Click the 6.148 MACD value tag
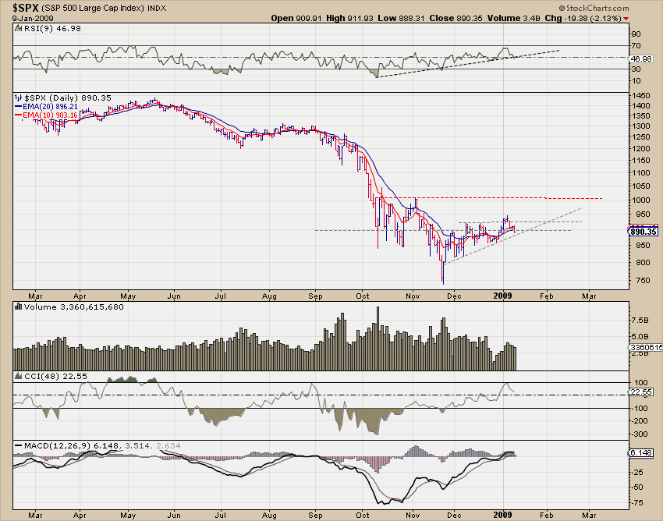663x521 pixels. [x=641, y=453]
